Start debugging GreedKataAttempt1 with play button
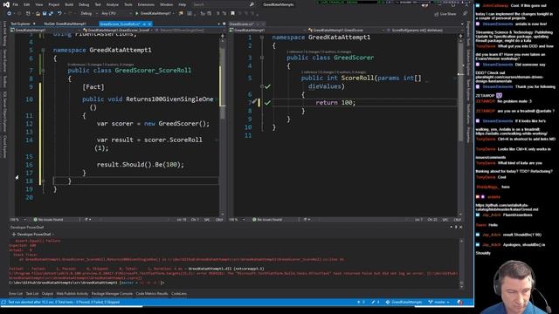Viewport: 559px width, 314px height. [154, 14]
